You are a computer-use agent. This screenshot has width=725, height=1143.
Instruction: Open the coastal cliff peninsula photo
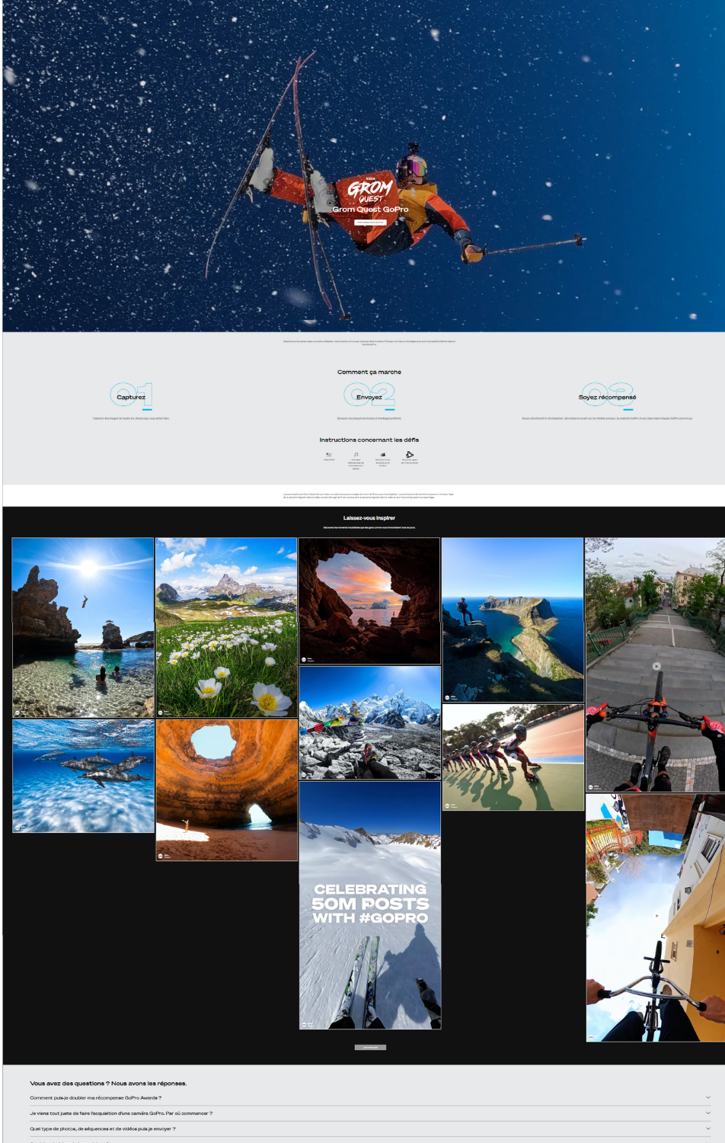513,620
